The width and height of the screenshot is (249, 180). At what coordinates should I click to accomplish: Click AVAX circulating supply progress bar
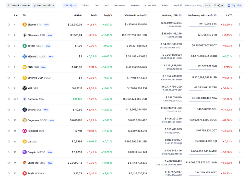pyautogui.click(x=203, y=176)
